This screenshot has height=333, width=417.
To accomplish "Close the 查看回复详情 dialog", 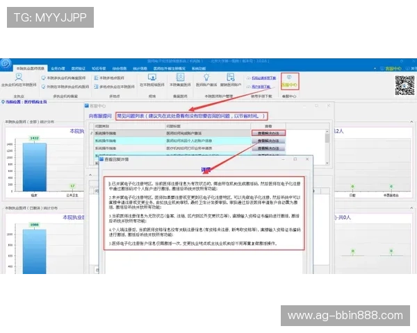I will (x=307, y=159).
